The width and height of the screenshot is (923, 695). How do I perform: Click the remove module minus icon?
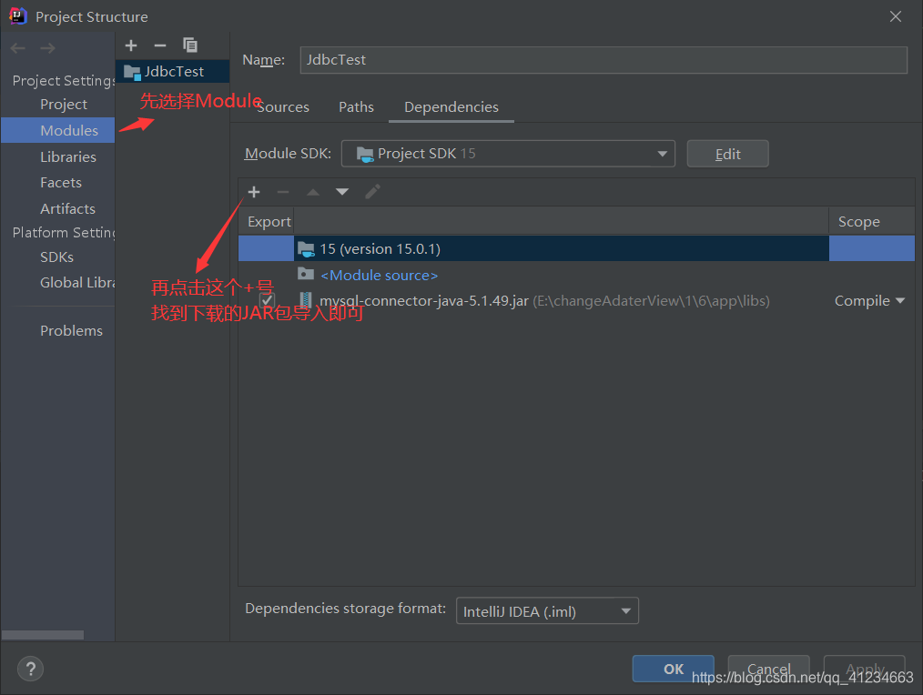(160, 45)
